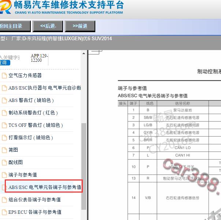Open the 简图 entry
The width and height of the screenshot is (221, 220).
[13, 150]
